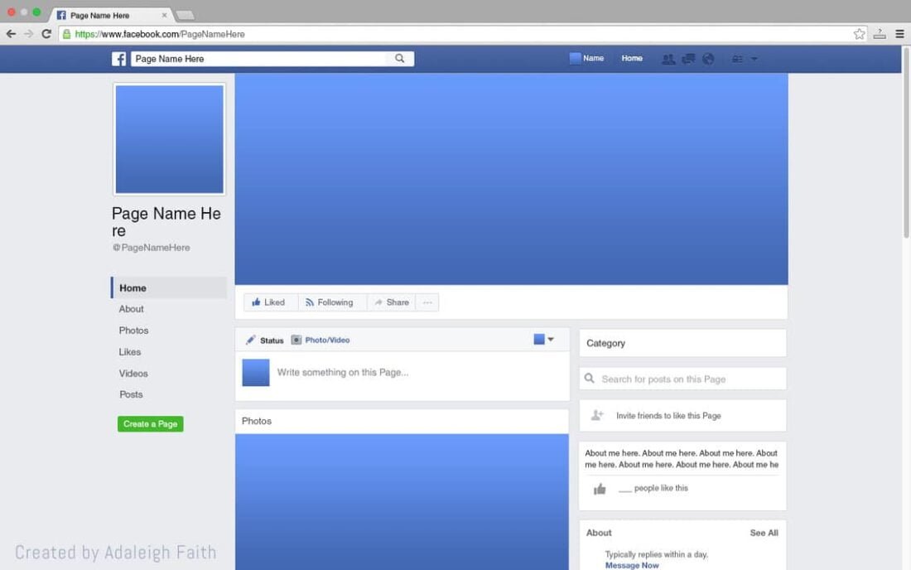Click the Photo/Video camera icon
Image resolution: width=911 pixels, height=570 pixels.
tap(296, 339)
